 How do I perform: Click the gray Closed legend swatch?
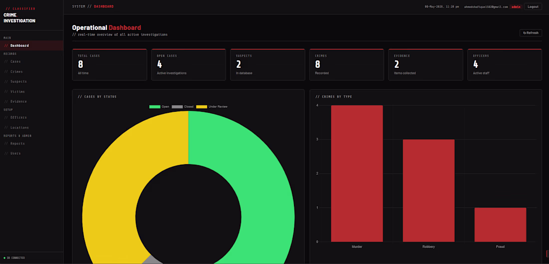click(177, 106)
